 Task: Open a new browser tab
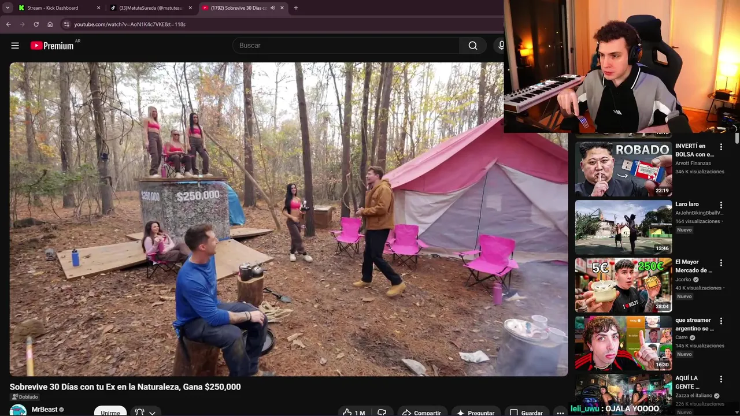point(295,8)
